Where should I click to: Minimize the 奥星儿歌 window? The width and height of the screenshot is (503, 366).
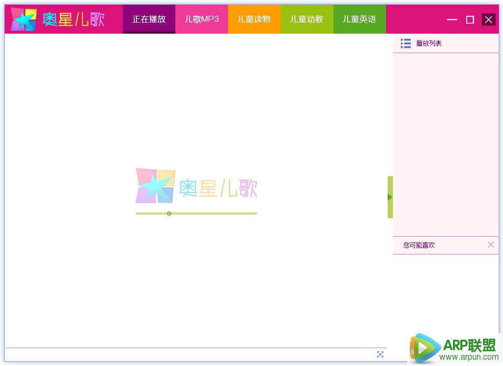click(x=452, y=20)
